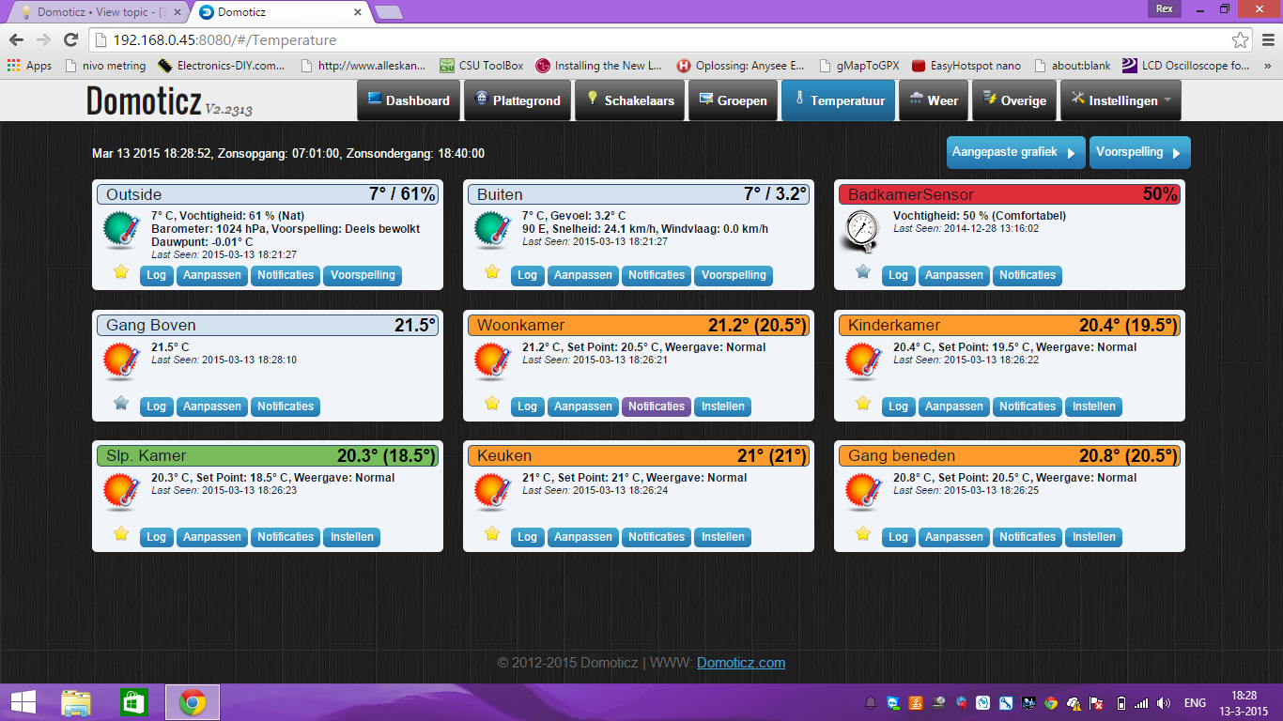Open the EasyHotspot nano bookmark
Viewport: 1283px width, 721px height.
pos(966,66)
